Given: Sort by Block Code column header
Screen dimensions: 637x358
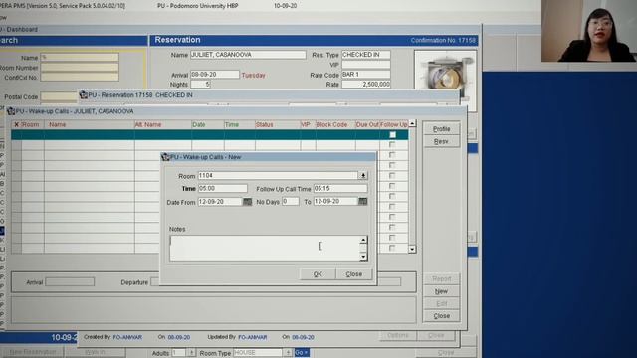Looking at the screenshot, I should pyautogui.click(x=335, y=124).
